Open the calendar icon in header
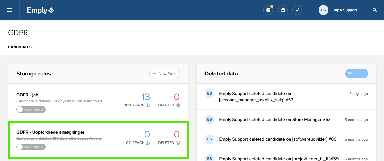 pos(283,10)
